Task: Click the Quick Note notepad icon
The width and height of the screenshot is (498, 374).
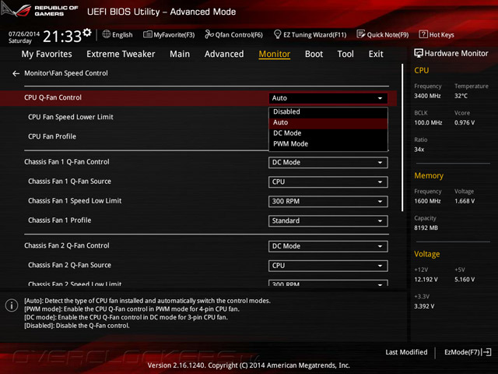Action: point(361,34)
